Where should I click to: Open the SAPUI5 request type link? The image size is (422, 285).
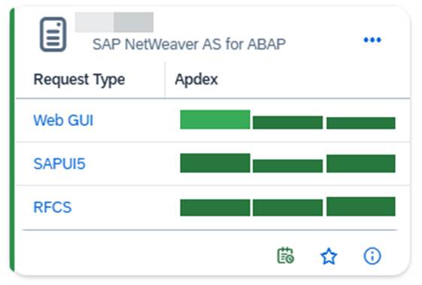[59, 163]
